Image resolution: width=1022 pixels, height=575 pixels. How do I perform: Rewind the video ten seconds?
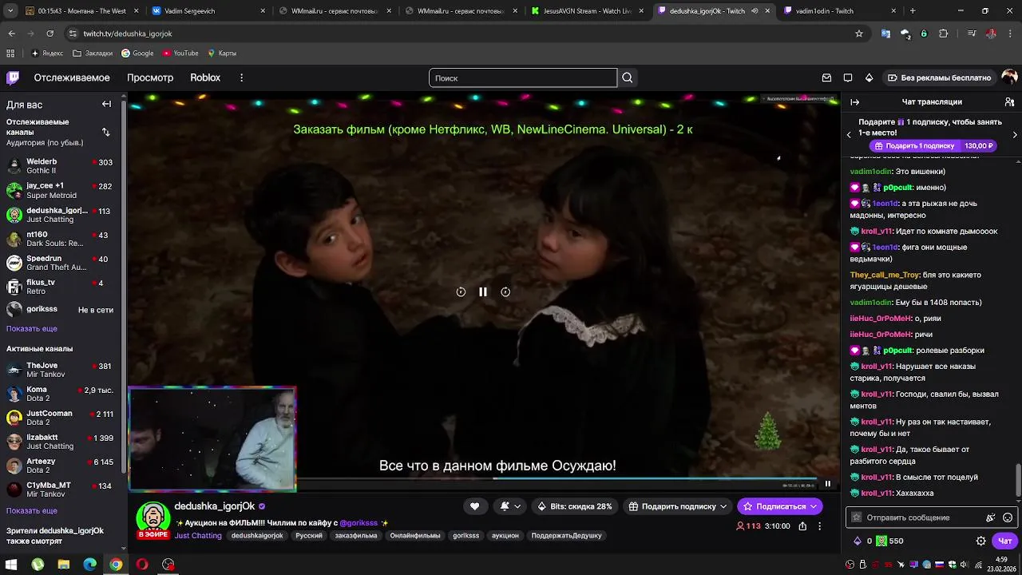tap(461, 292)
